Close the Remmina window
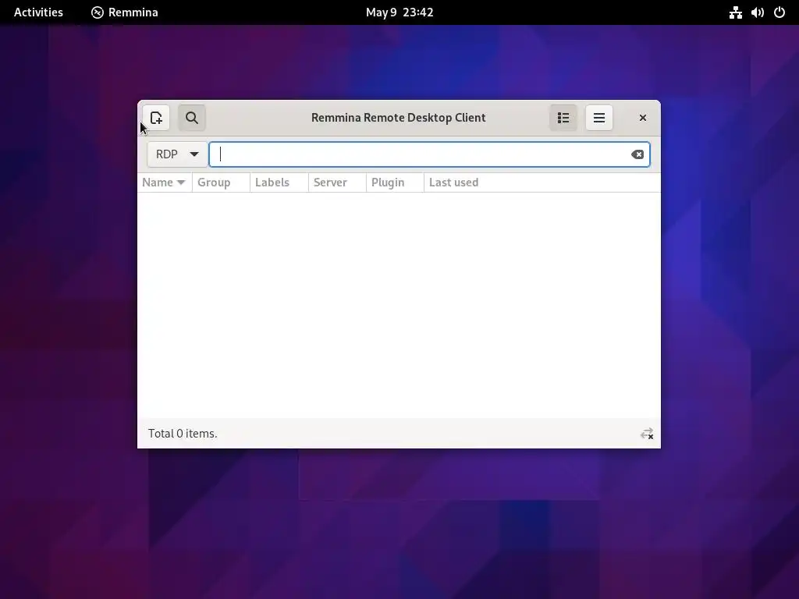Viewport: 799px width, 599px height. (x=643, y=118)
